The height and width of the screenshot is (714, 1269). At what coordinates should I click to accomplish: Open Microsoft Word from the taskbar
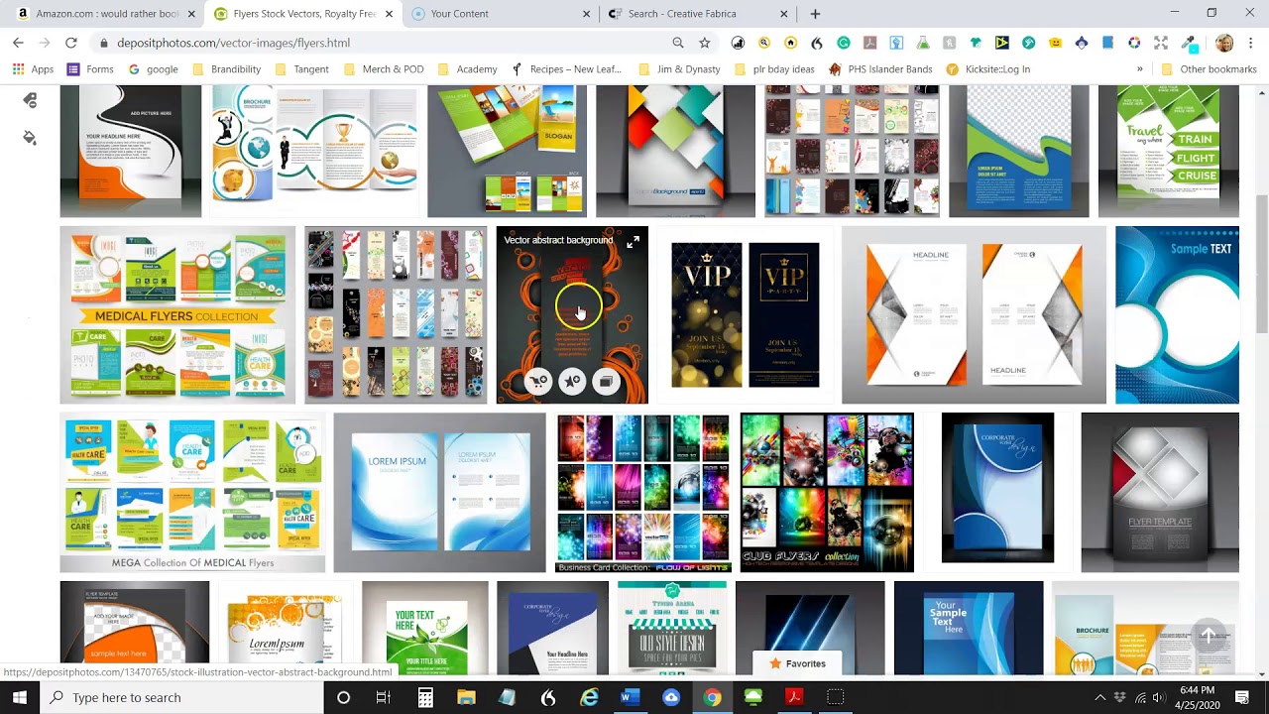pos(630,697)
